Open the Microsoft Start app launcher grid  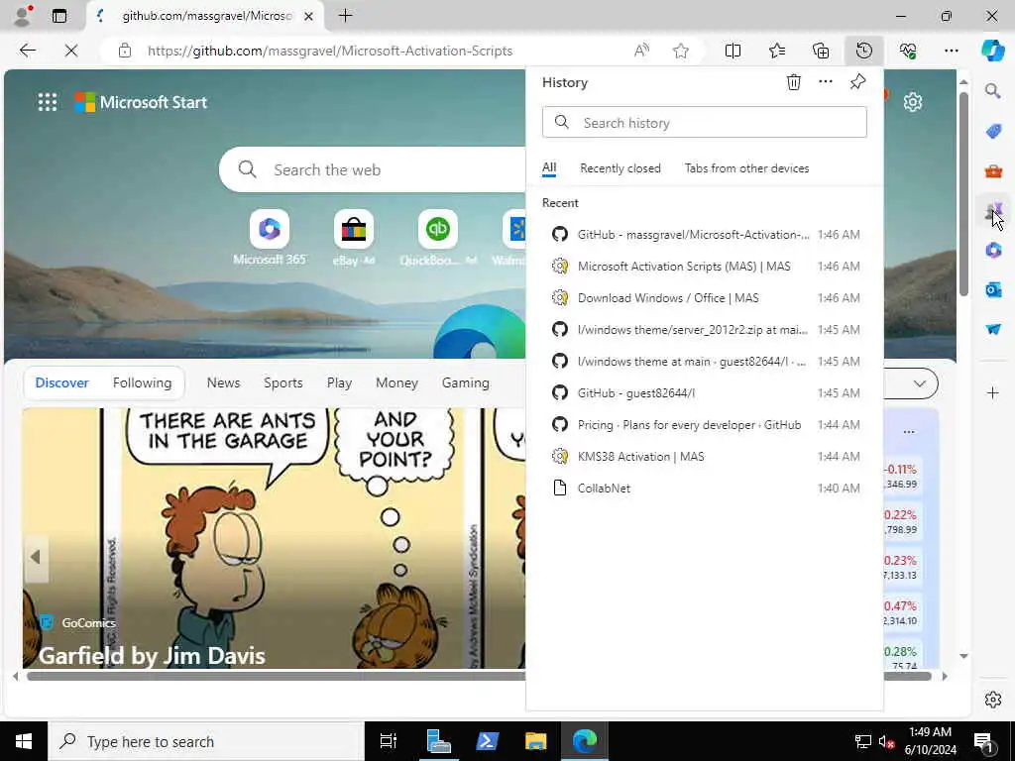pos(48,102)
